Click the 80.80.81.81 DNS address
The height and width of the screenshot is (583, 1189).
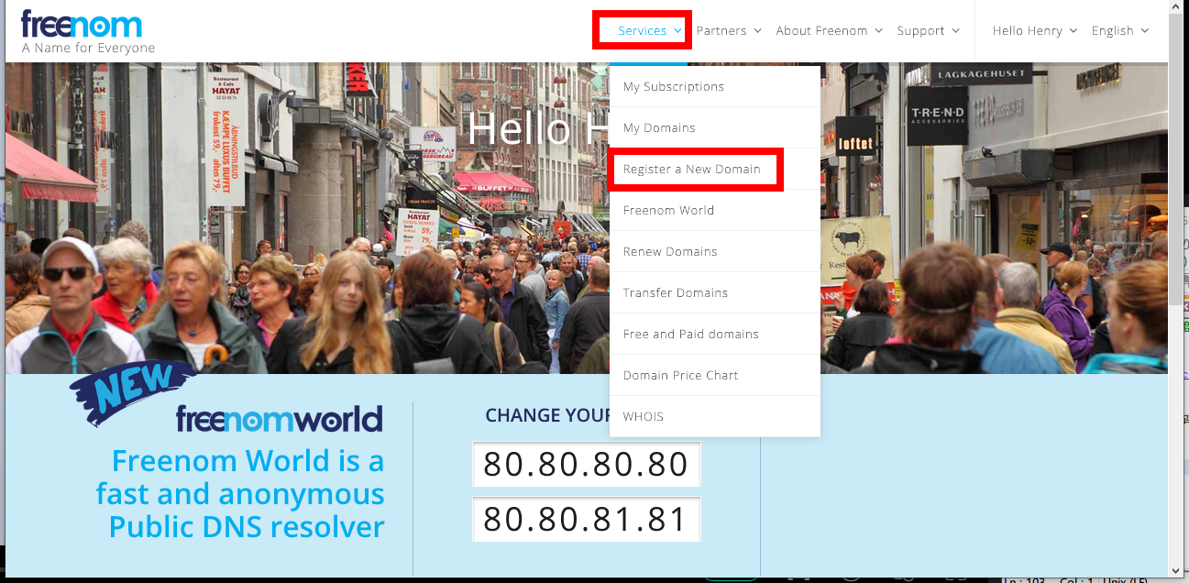tap(586, 519)
